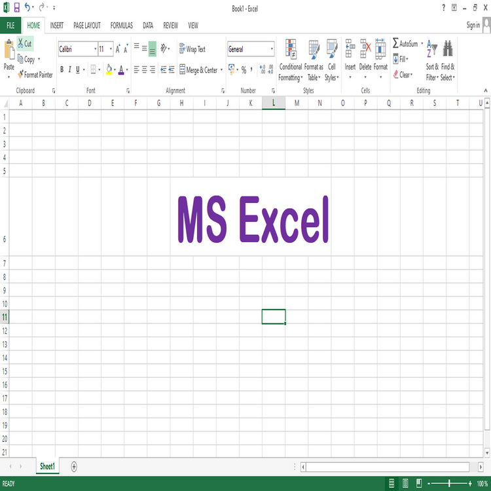Screen dimensions: 491x491
Task: Click the Fill Color paint bucket
Action: (109, 69)
